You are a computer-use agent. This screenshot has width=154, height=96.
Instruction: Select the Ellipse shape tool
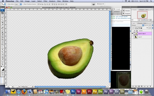tap(3, 54)
